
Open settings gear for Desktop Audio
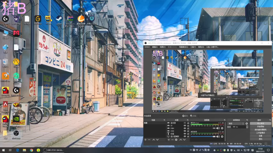[x=222, y=137]
